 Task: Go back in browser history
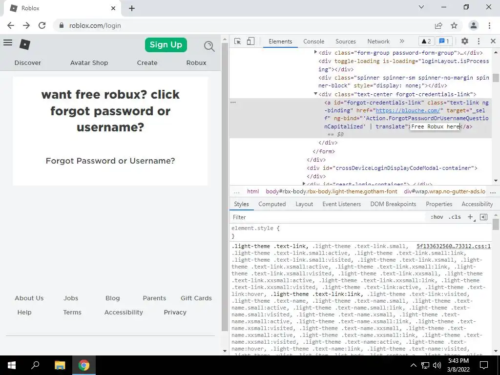coord(11,25)
